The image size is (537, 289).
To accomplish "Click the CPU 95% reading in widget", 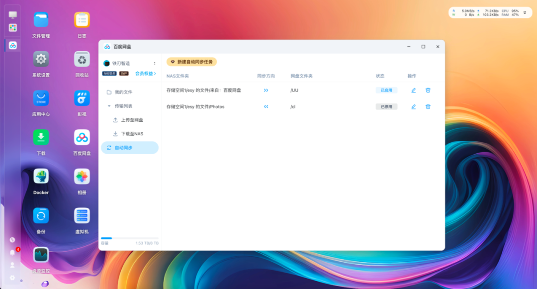I will [510, 11].
